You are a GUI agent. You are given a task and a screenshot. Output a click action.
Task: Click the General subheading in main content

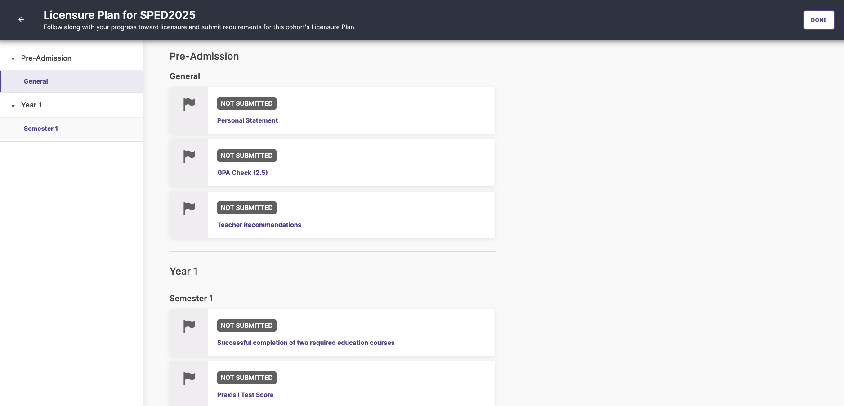185,76
